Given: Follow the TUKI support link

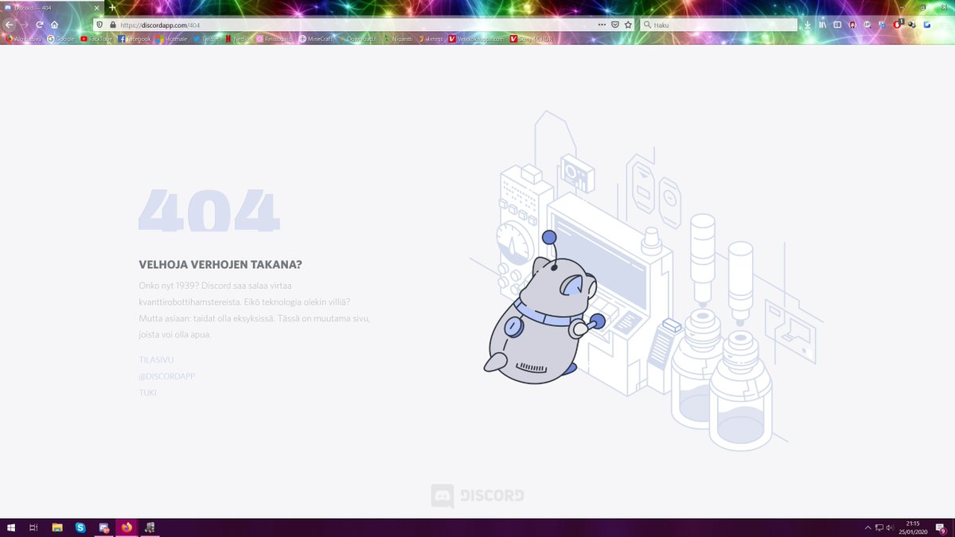Looking at the screenshot, I should [148, 392].
